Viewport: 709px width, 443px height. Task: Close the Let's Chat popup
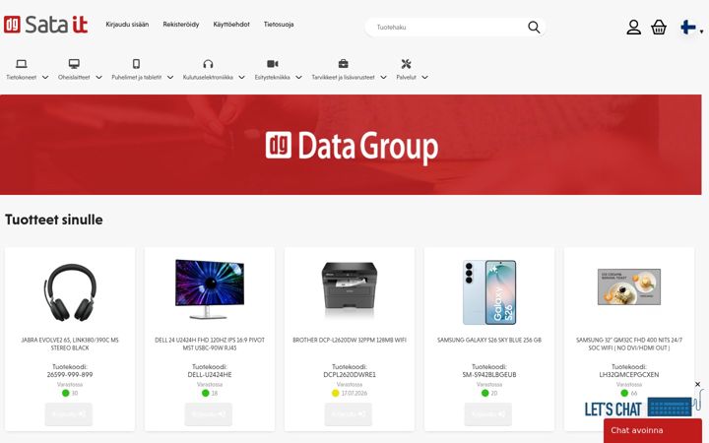(698, 384)
